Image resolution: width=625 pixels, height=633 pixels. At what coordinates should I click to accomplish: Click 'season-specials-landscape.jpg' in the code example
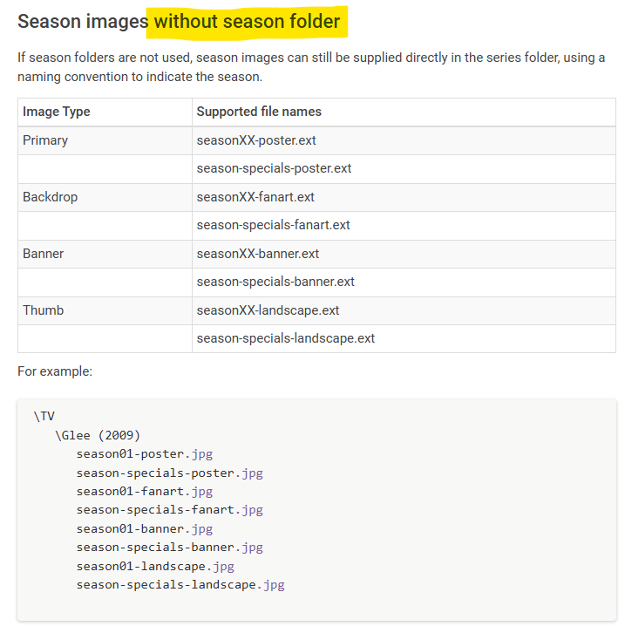pyautogui.click(x=180, y=584)
